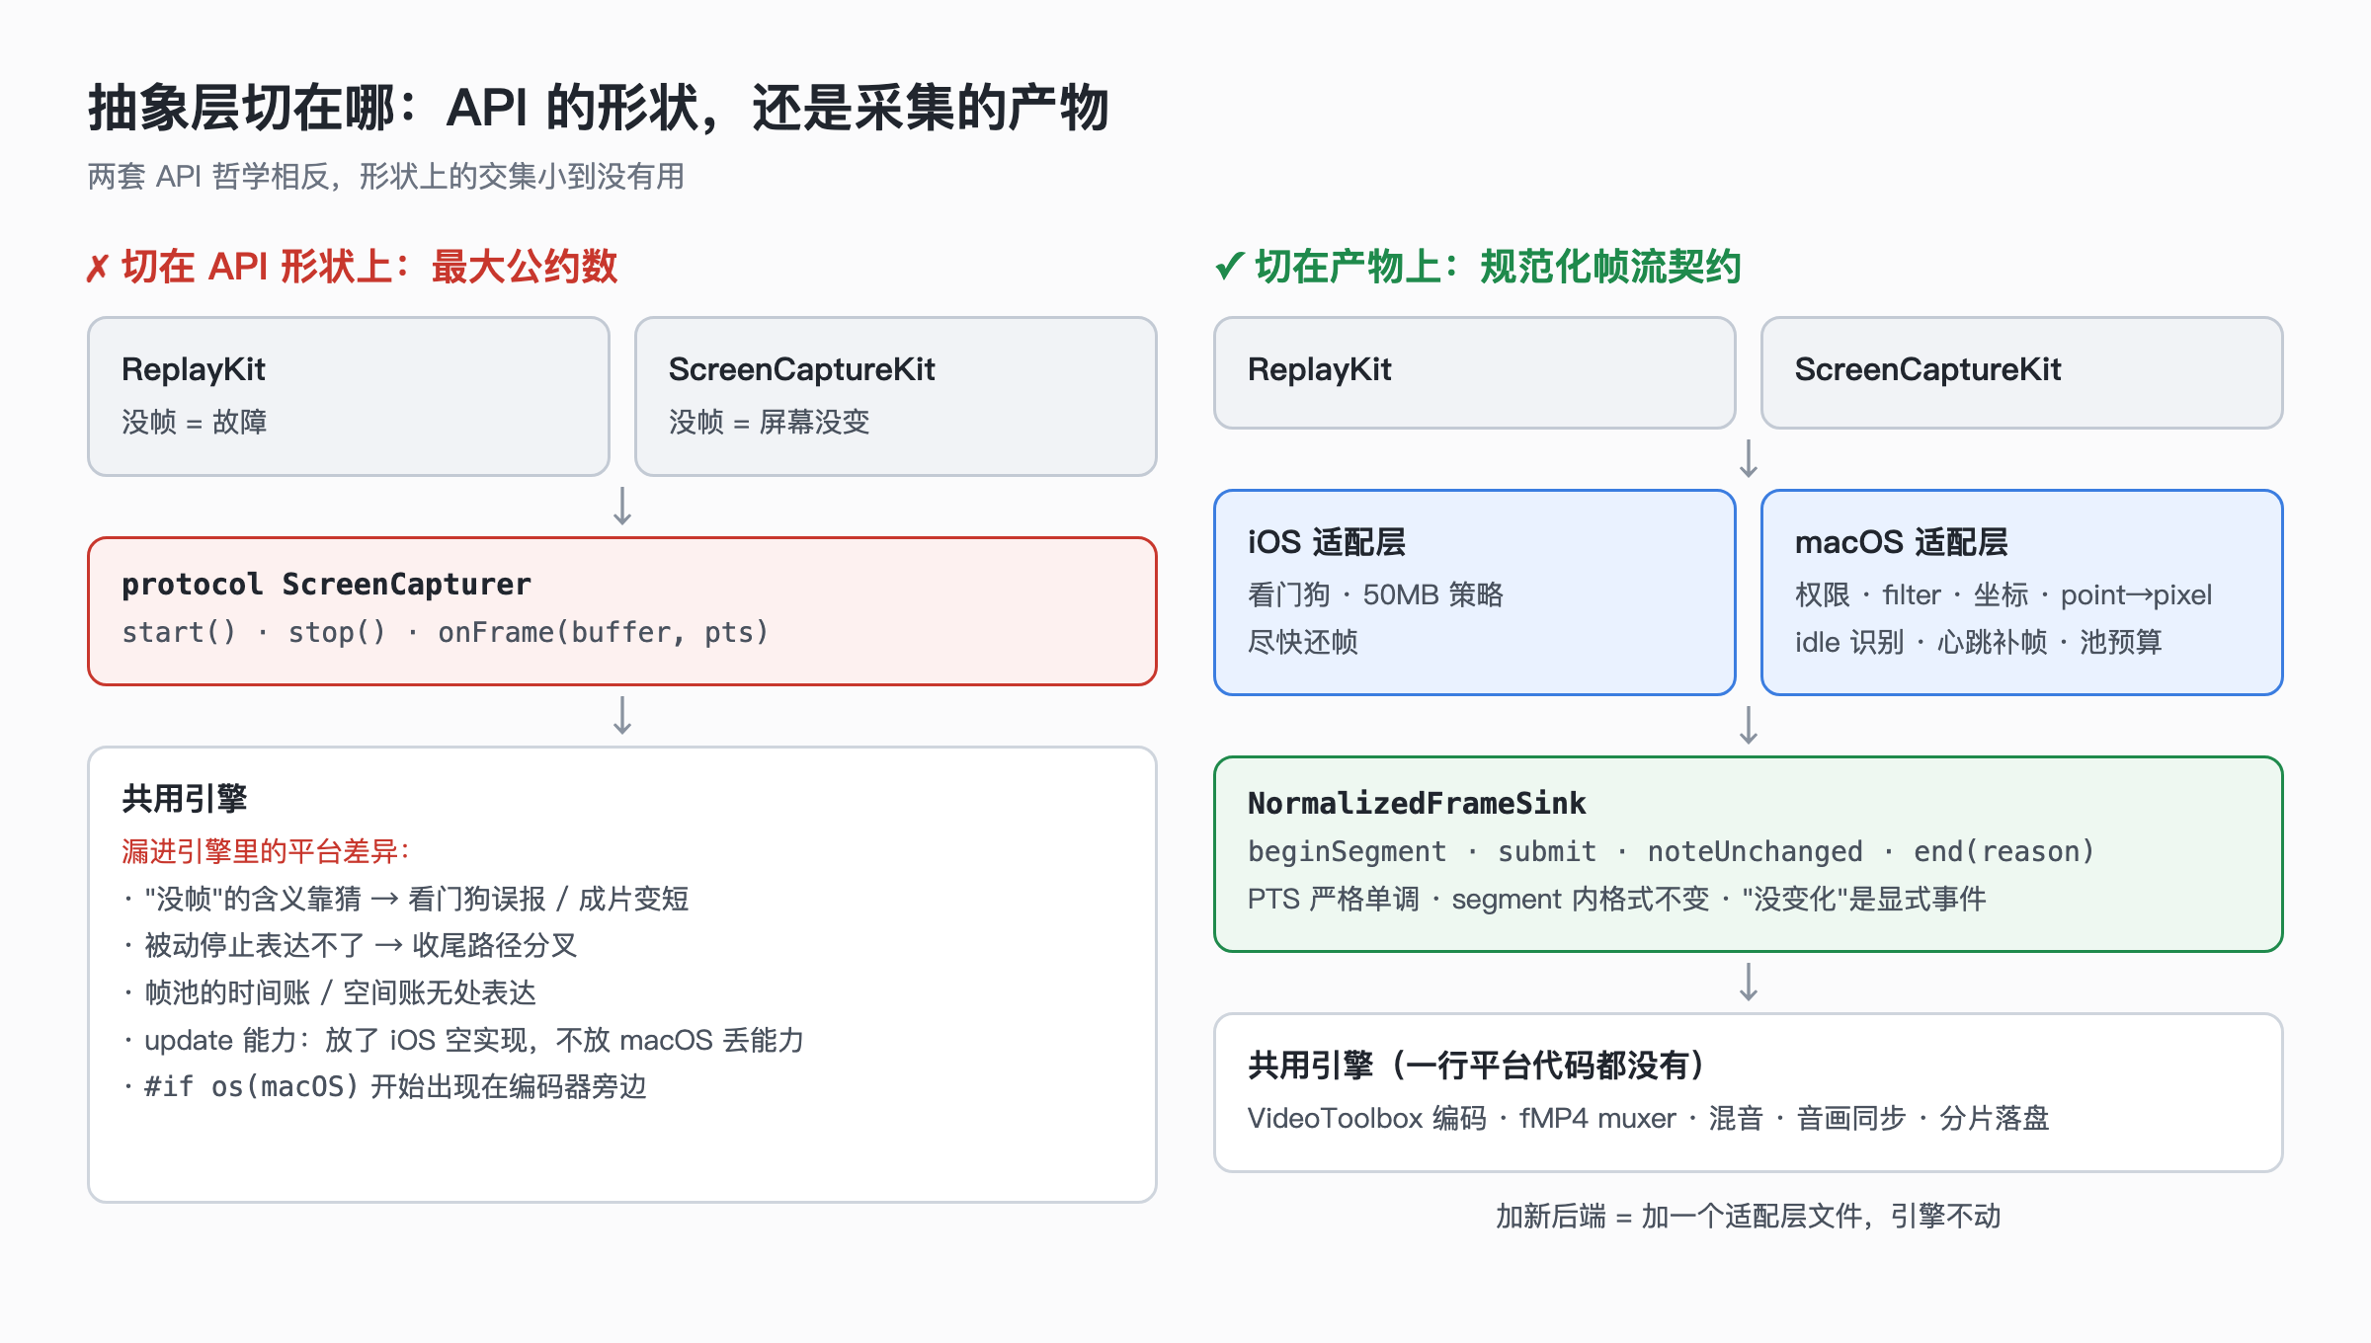The image size is (2371, 1343).
Task: Click code line 'beginSegment · submit · noteUnchanged · end(reason)'
Action: pyautogui.click(x=1671, y=851)
